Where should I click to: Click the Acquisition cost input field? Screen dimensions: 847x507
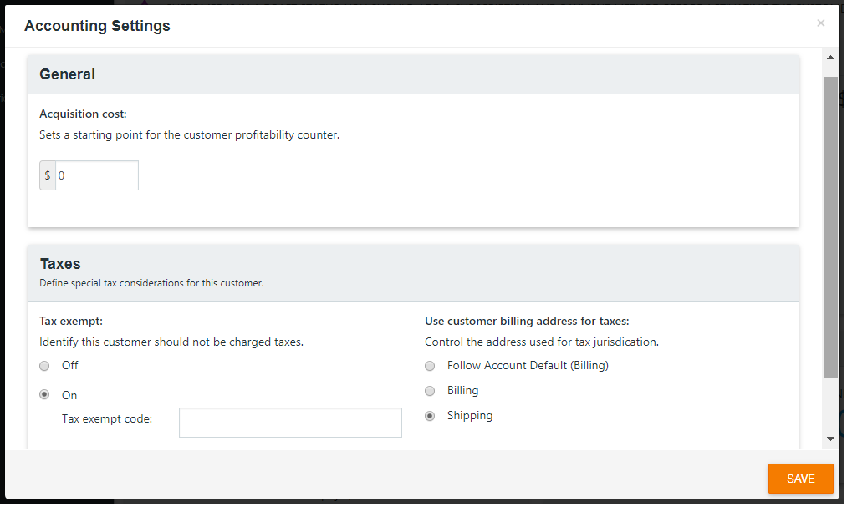point(97,175)
